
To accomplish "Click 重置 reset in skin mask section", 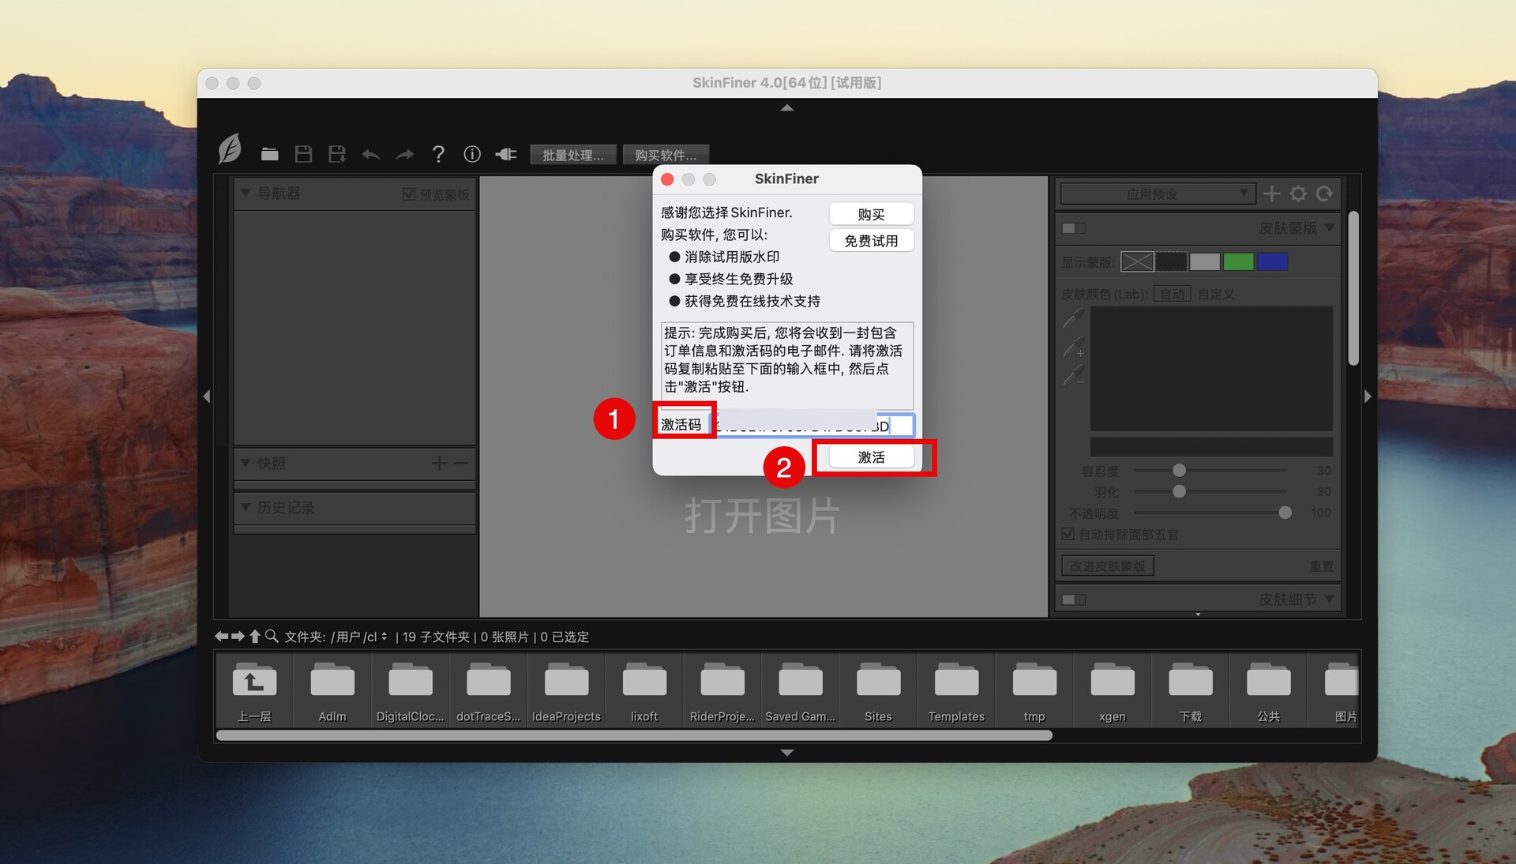I will click(1321, 566).
